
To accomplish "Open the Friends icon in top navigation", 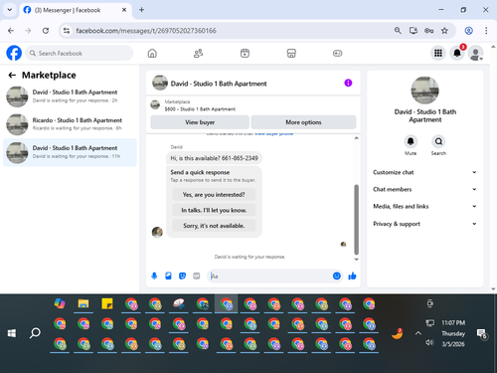I will [198, 53].
